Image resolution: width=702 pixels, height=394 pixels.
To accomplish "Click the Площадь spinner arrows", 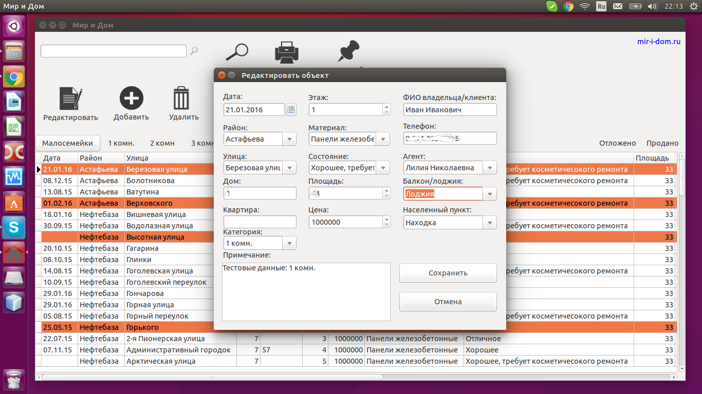I will (x=386, y=193).
